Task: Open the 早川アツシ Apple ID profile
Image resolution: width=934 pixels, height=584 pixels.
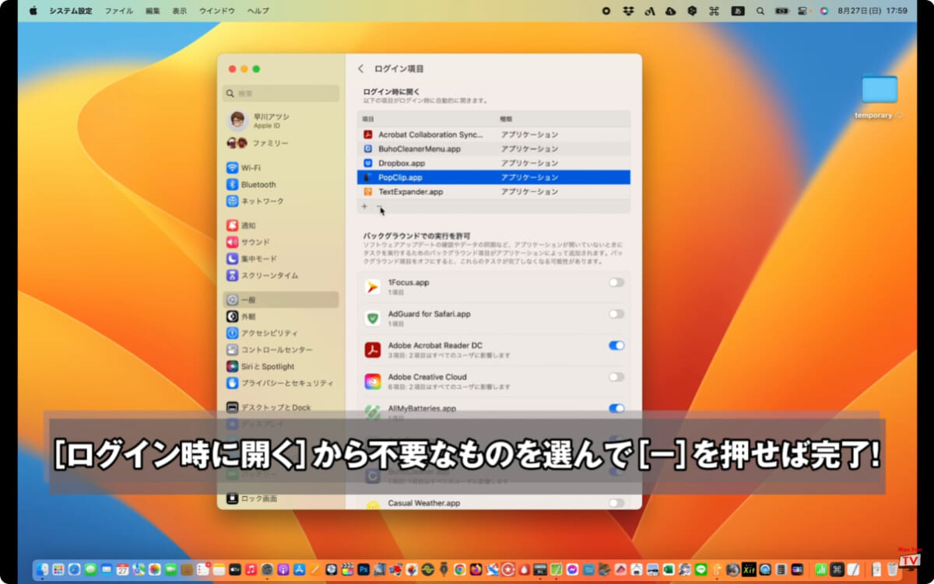Action: 281,120
